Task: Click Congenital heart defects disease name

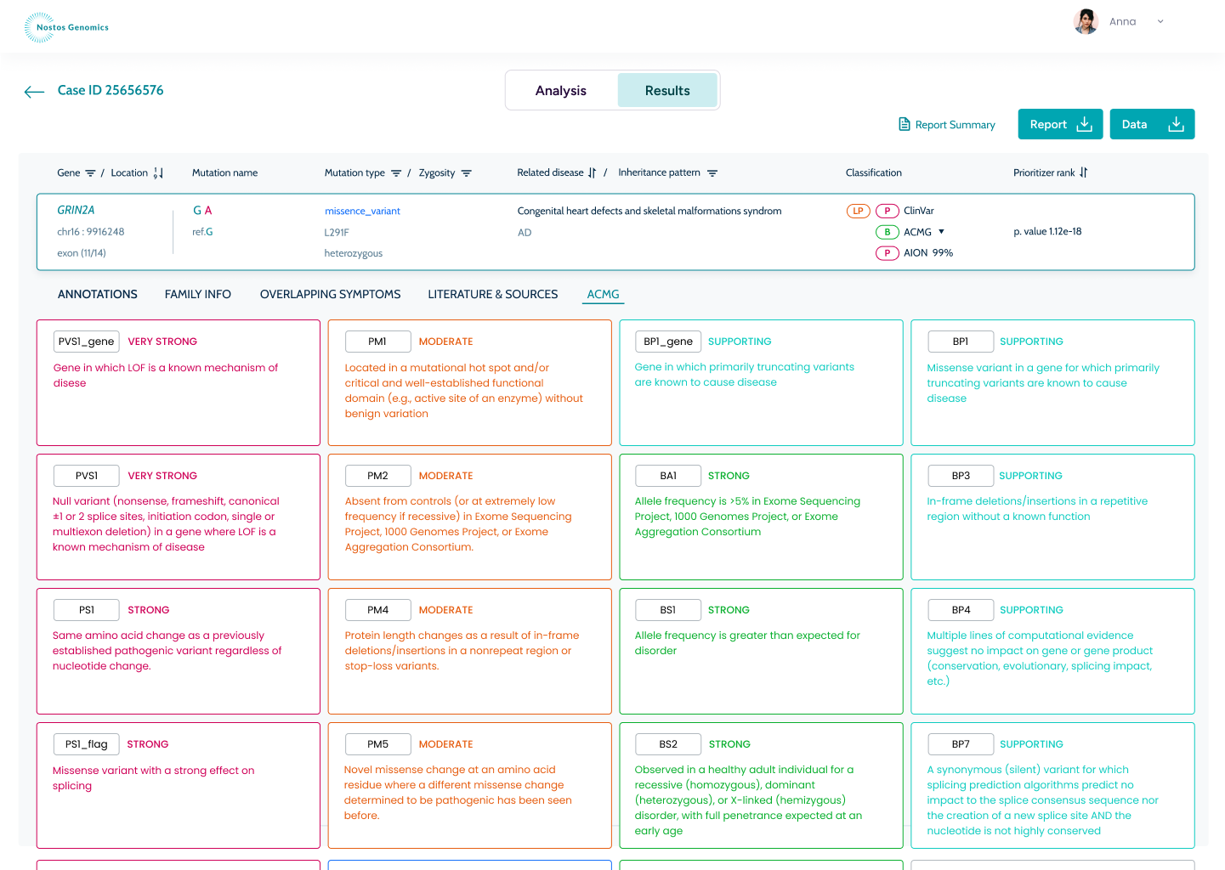Action: point(649,211)
